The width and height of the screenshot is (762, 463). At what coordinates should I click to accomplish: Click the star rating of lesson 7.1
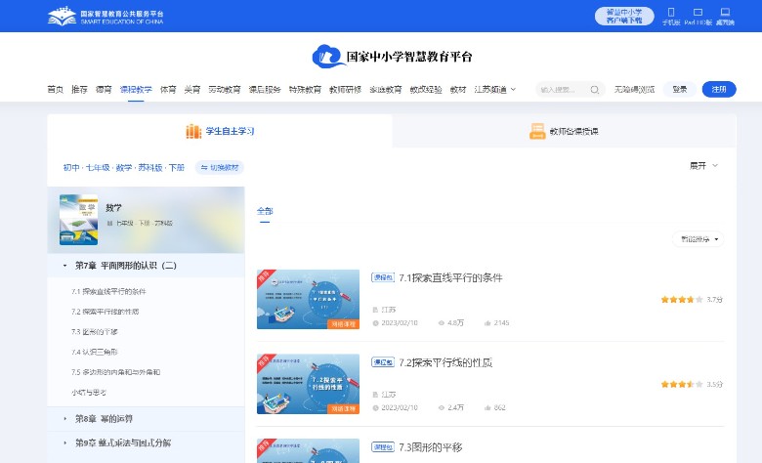coord(681,300)
